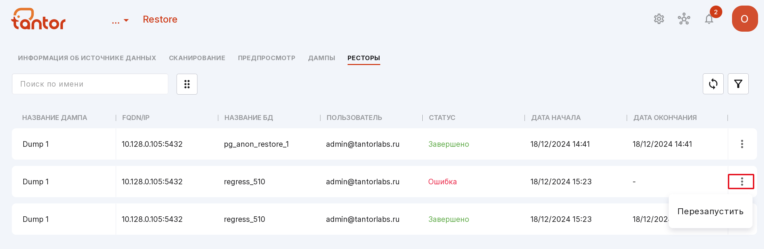Sort by the СТАТУС column header

coord(442,118)
